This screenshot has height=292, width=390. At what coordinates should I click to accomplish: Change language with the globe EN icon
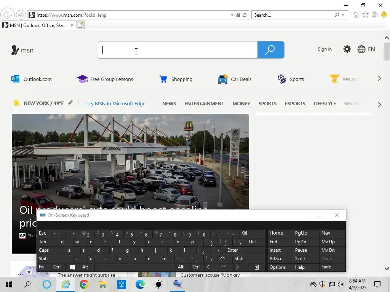[366, 49]
